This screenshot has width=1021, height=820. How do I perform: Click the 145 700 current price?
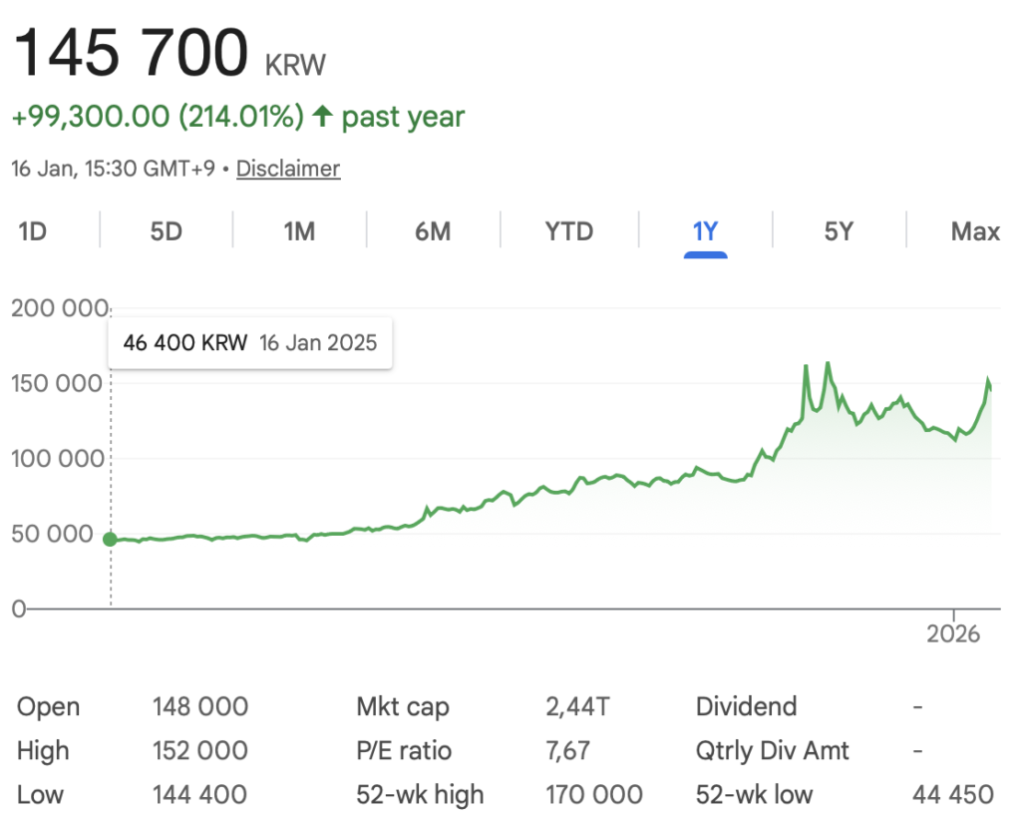click(131, 53)
